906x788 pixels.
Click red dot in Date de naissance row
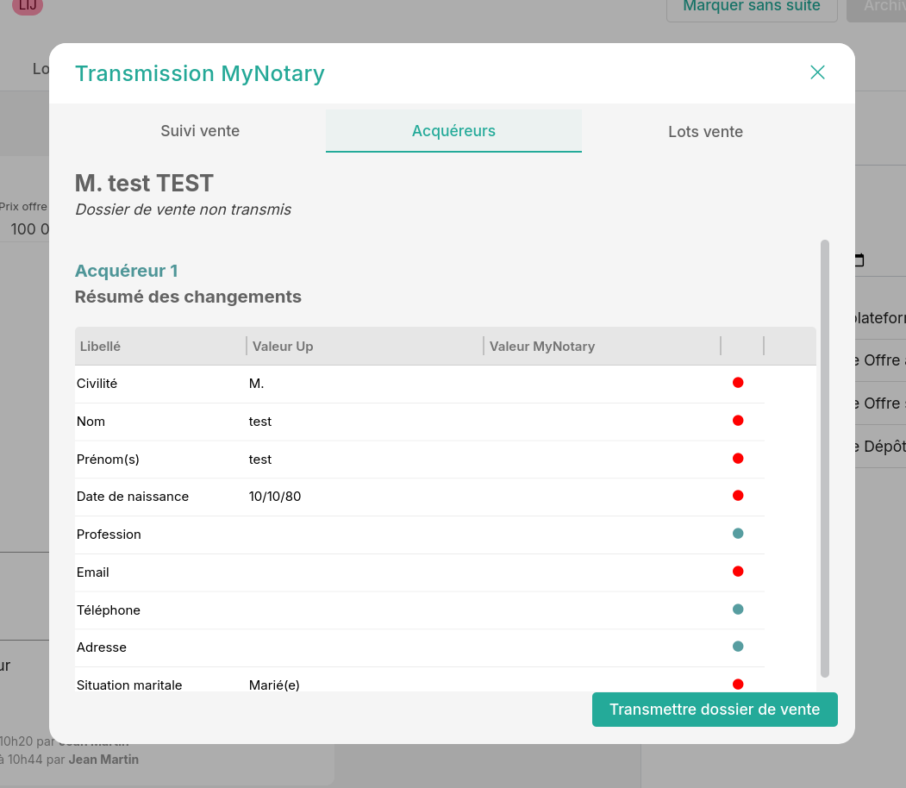738,496
